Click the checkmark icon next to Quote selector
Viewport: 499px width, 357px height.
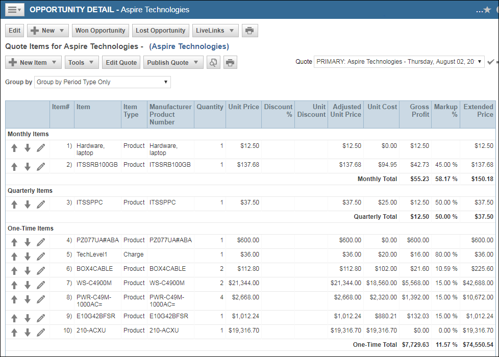point(490,62)
